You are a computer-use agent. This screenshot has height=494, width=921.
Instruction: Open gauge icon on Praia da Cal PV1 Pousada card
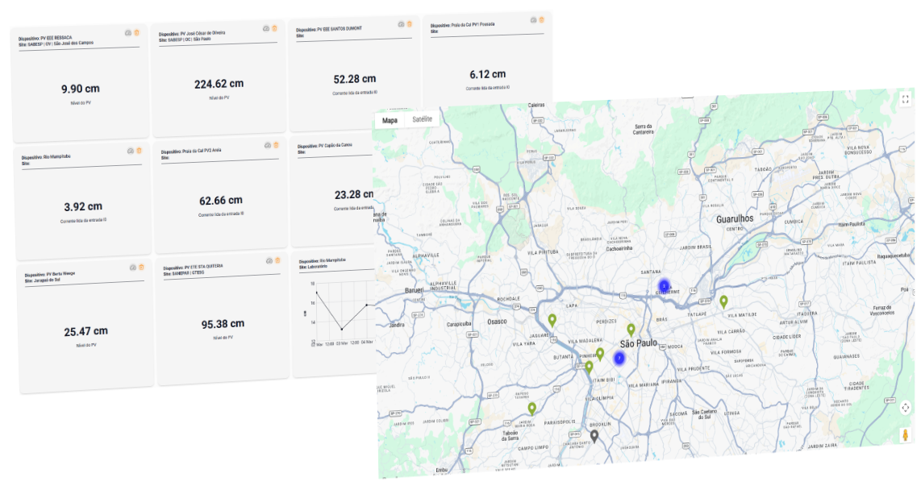[533, 20]
